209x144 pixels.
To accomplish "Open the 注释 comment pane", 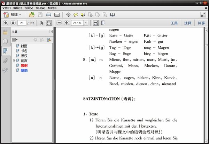I will tap(188, 23).
